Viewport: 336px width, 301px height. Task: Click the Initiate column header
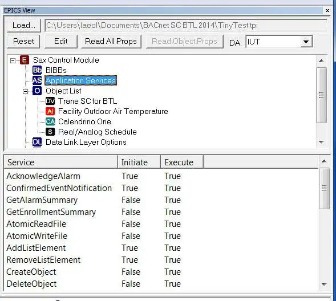139,162
